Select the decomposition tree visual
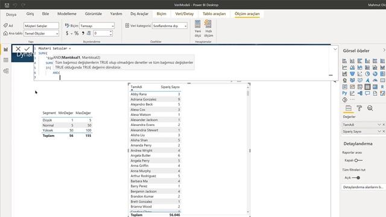 point(360,93)
